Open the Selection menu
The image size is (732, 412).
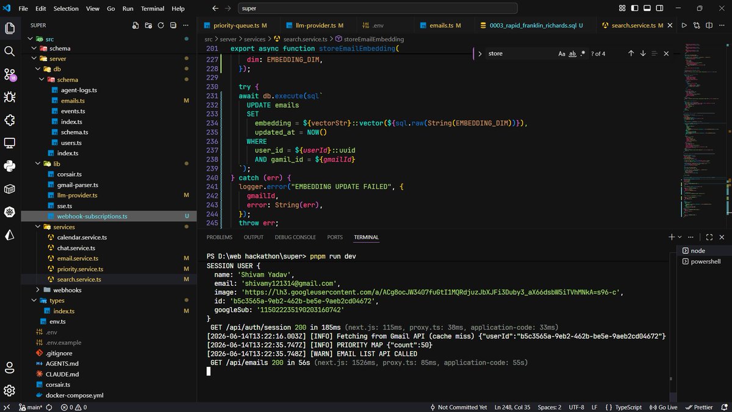[66, 9]
